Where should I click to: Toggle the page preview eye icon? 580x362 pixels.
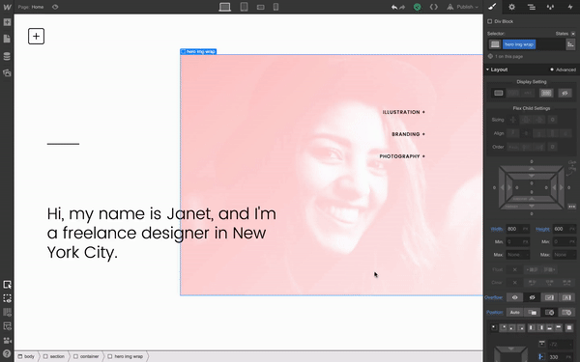55,7
